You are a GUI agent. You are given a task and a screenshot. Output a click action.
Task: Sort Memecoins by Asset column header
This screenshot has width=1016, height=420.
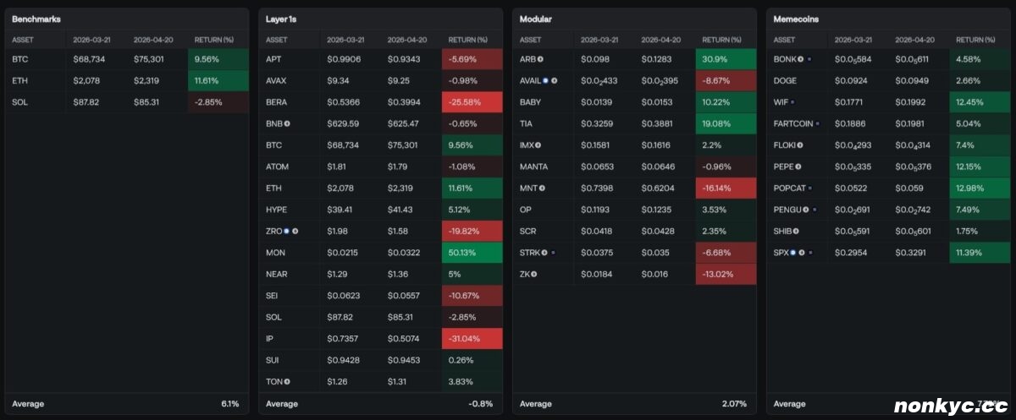coord(784,40)
